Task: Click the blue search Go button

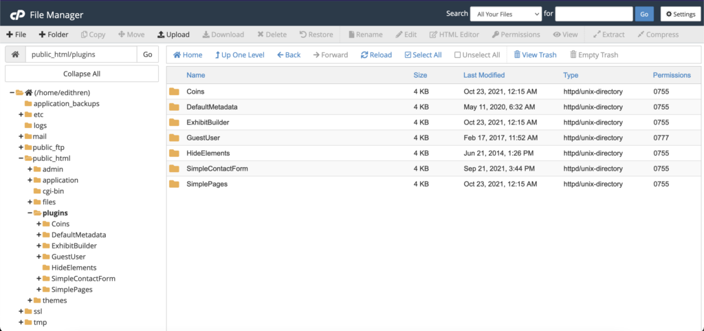Action: (644, 14)
